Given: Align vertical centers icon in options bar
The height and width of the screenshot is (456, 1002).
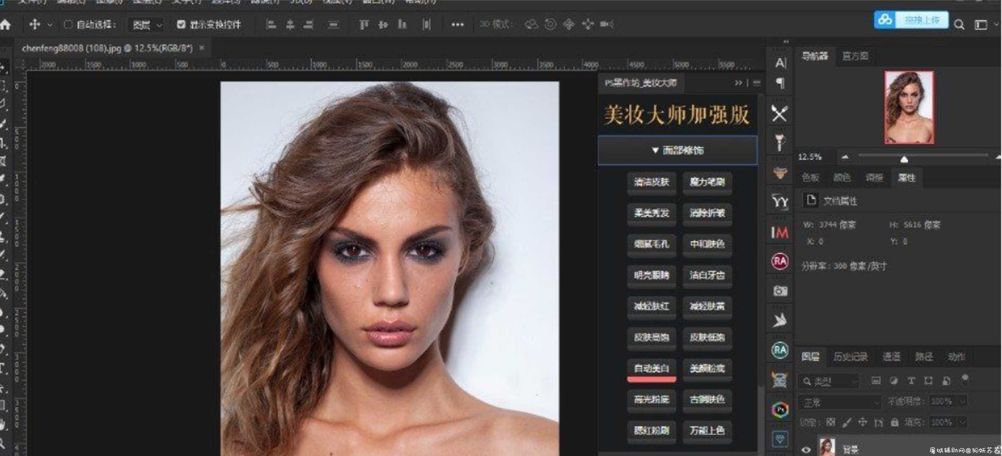Looking at the screenshot, I should pos(383,25).
